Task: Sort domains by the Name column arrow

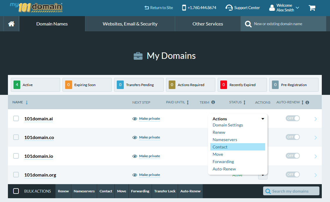Action: 27,102
